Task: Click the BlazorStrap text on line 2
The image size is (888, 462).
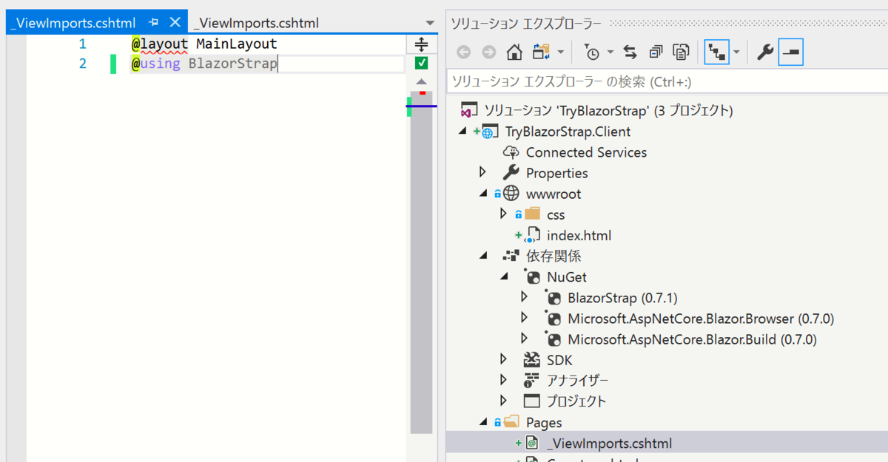Action: pos(233,64)
